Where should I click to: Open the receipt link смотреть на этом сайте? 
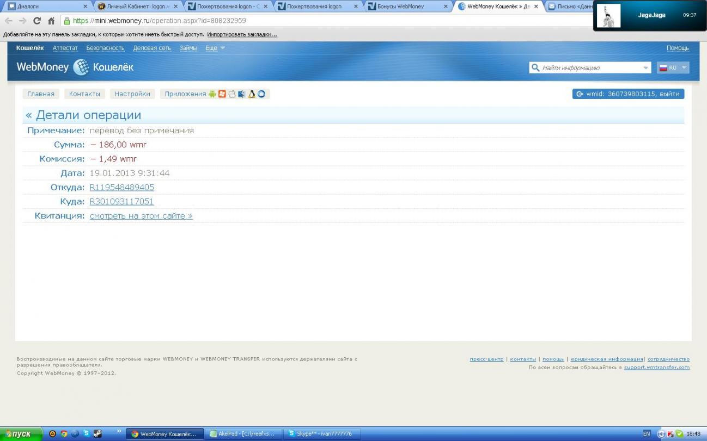pyautogui.click(x=141, y=216)
